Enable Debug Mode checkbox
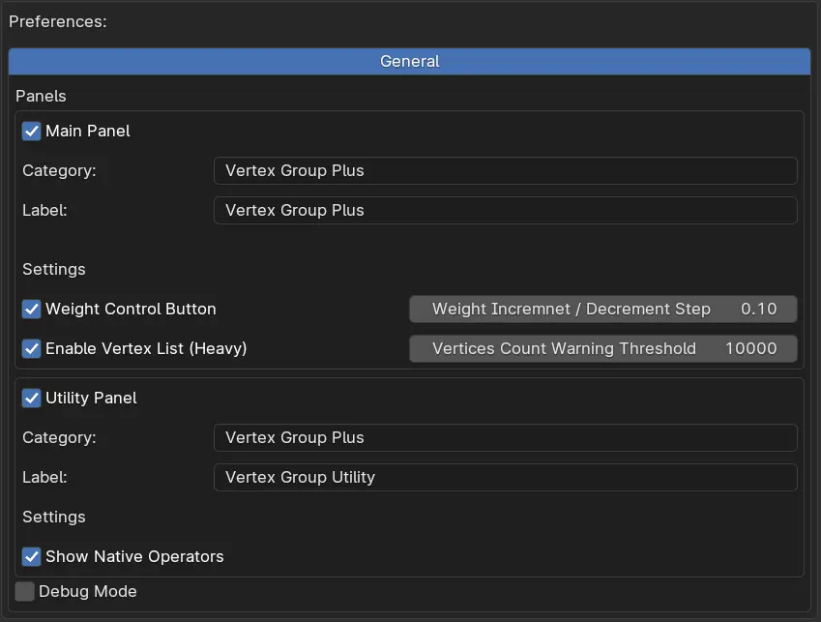 pos(25,591)
